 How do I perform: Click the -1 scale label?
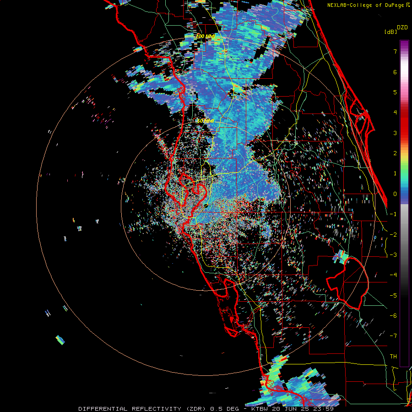pos(393,214)
